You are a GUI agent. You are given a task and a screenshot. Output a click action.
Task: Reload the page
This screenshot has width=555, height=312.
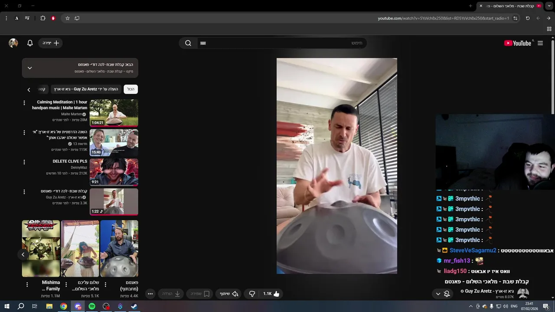528,18
